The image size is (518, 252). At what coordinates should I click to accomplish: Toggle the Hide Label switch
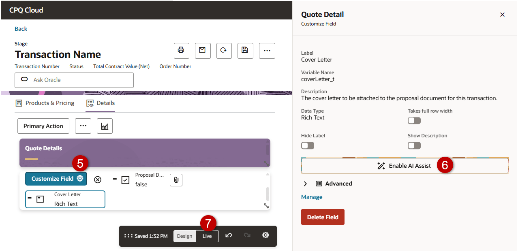pos(308,145)
